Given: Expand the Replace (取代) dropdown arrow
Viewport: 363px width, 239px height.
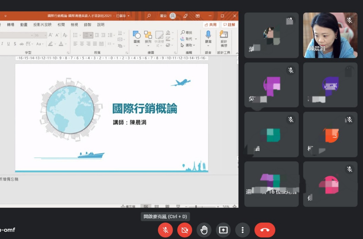Looking at the screenshot, I should 196,39.
